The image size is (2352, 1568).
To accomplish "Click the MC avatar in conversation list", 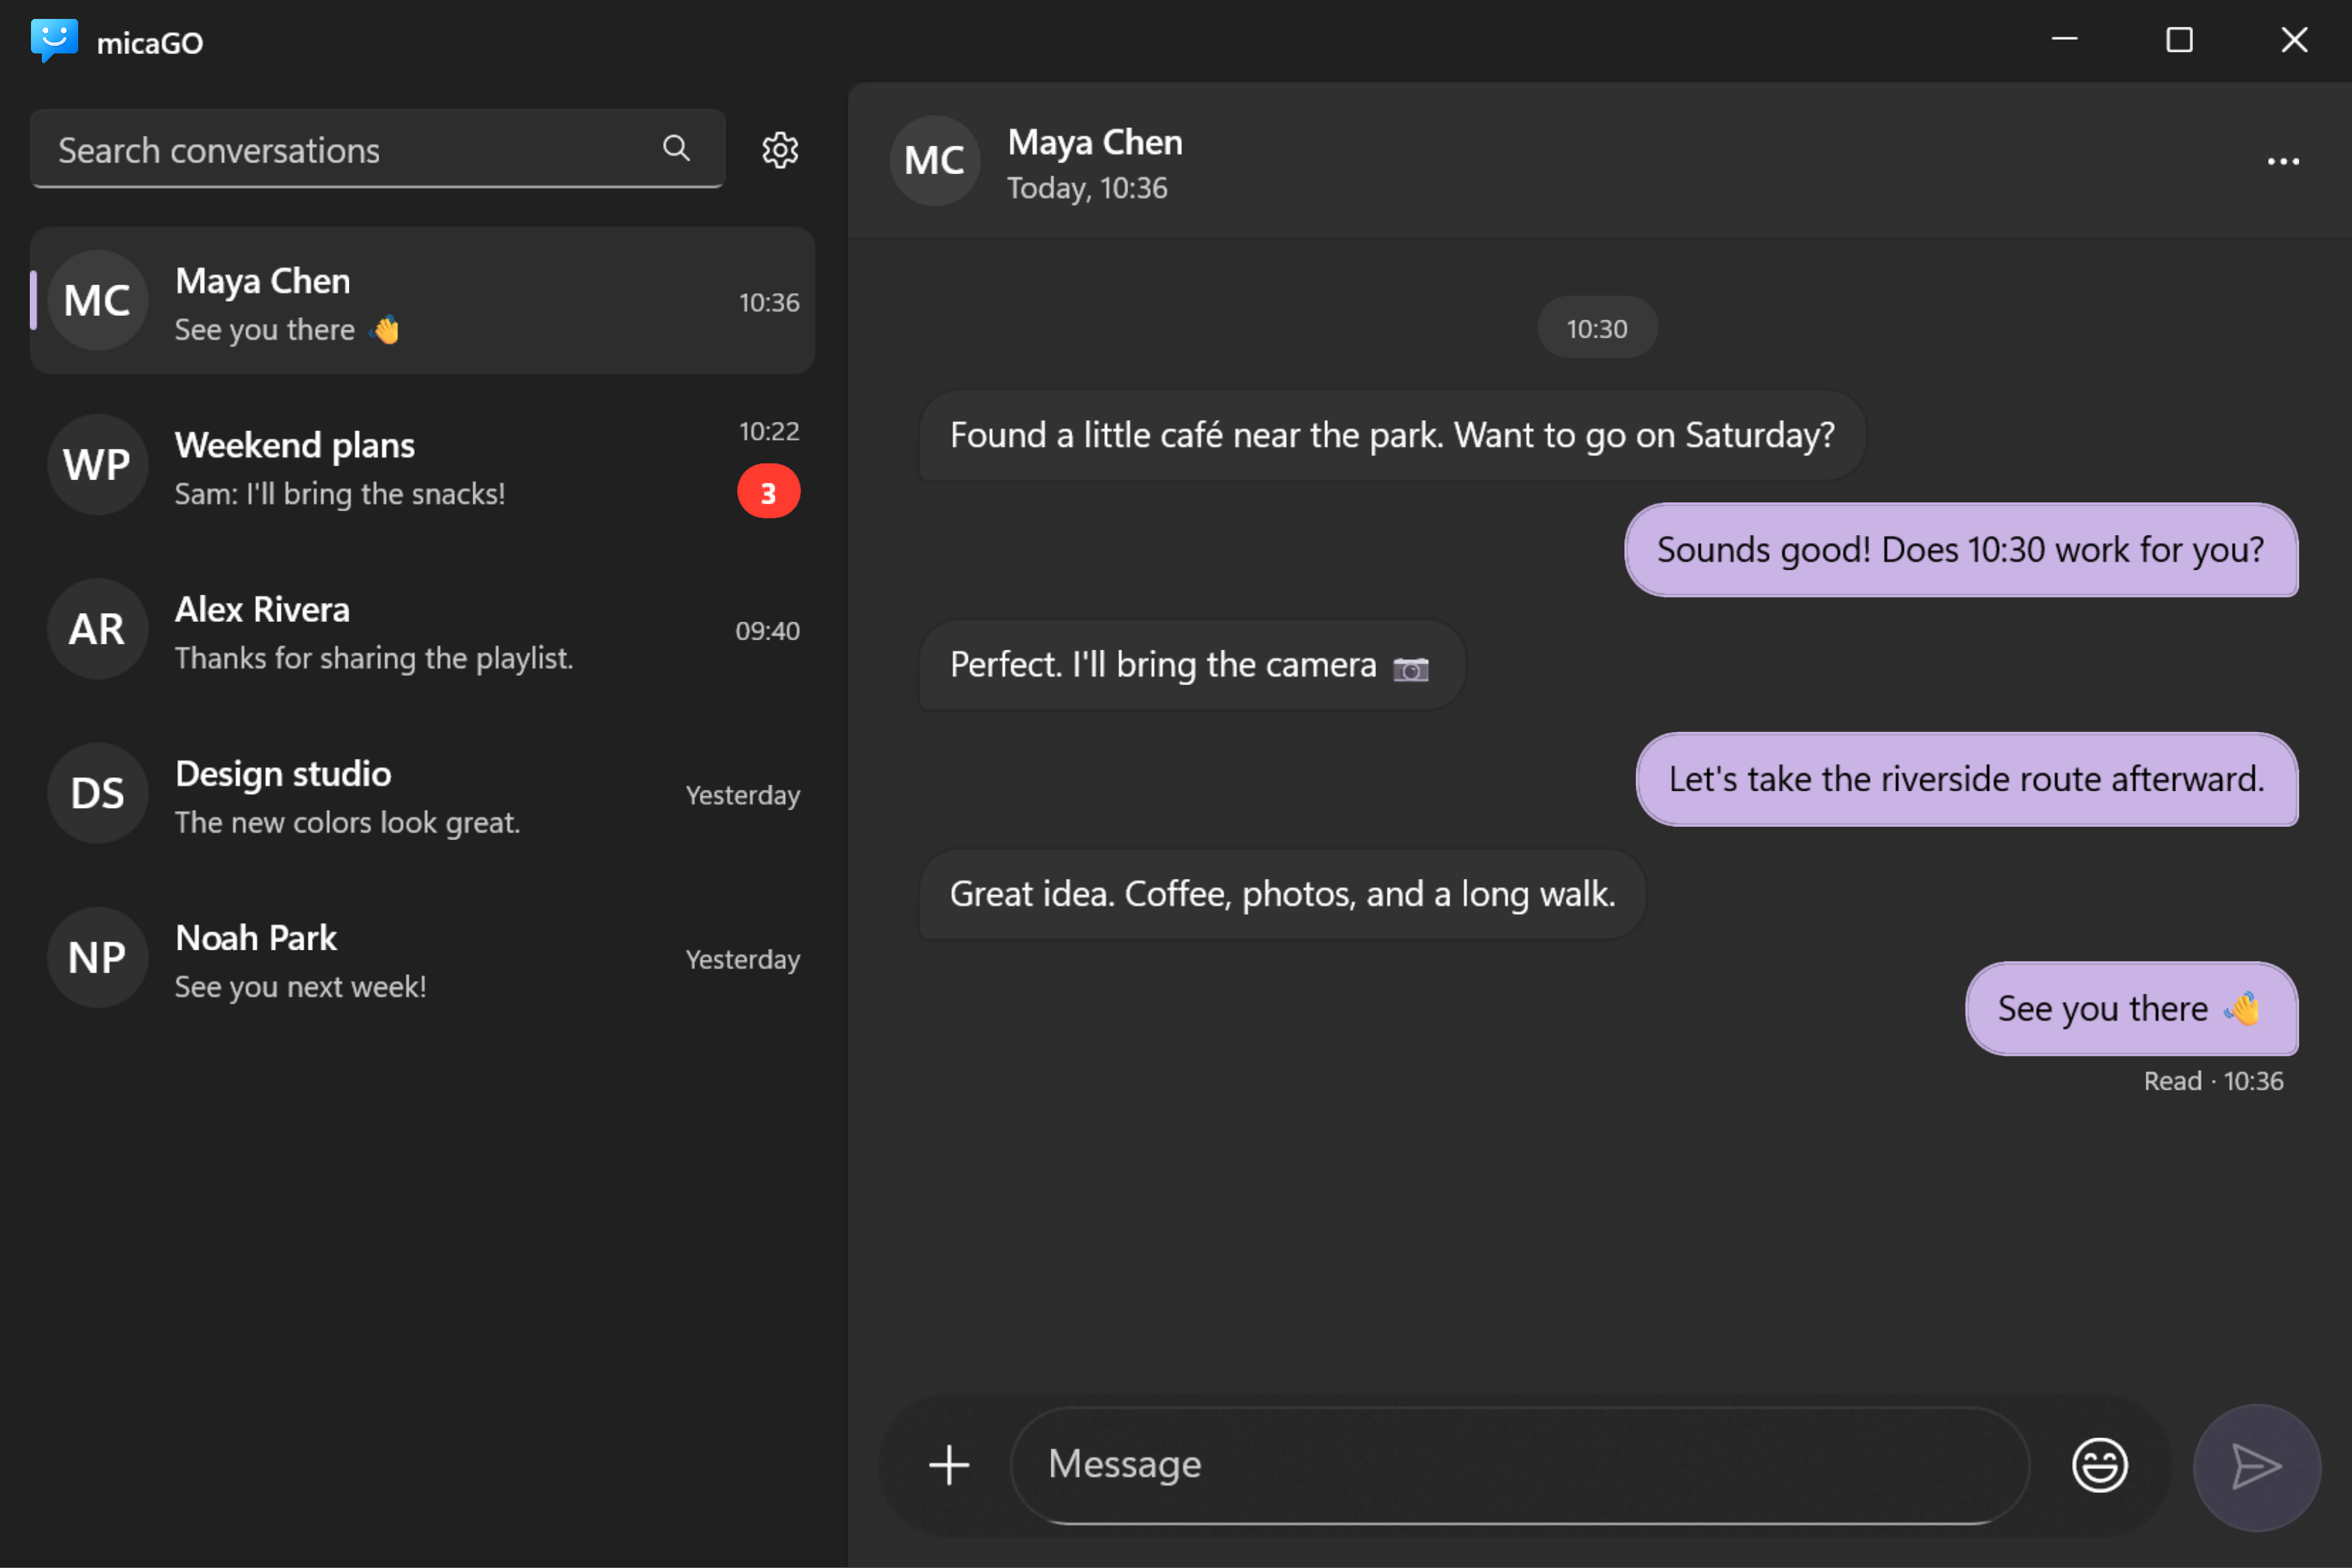I will tap(98, 300).
